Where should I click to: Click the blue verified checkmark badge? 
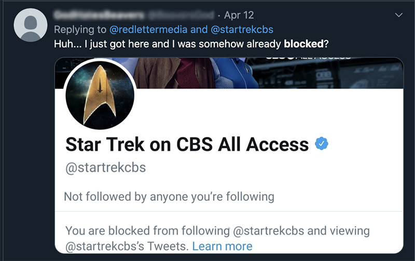click(x=321, y=144)
